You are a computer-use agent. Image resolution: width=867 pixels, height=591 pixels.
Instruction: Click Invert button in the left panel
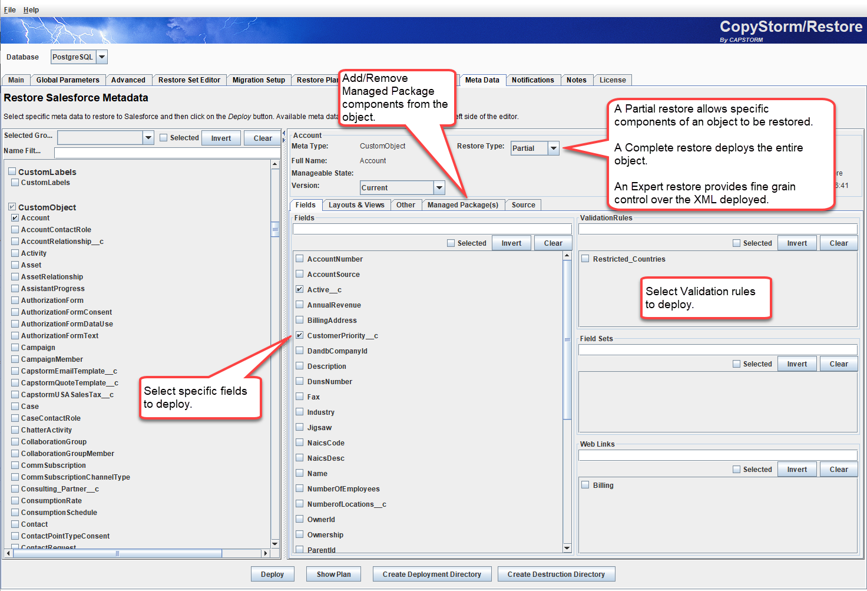click(221, 138)
